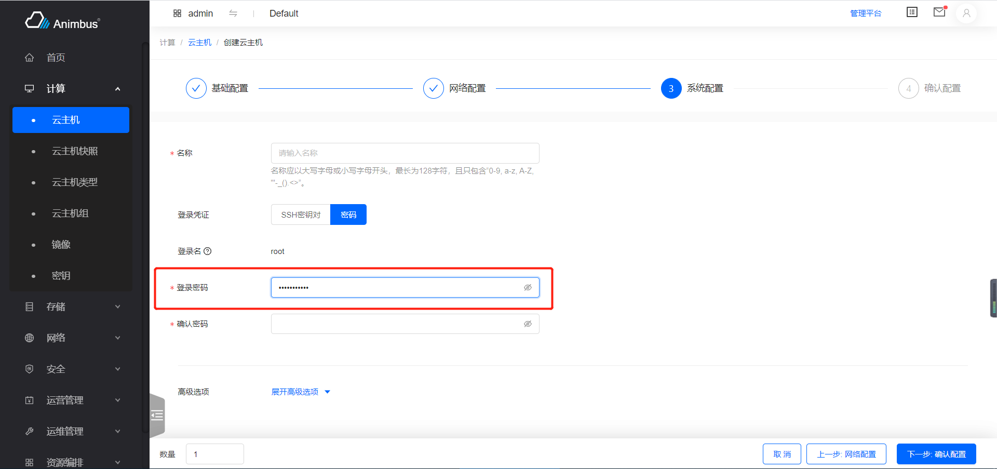This screenshot has height=469, width=997.
Task: Select the 网络 network sidebar icon
Action: [x=29, y=338]
